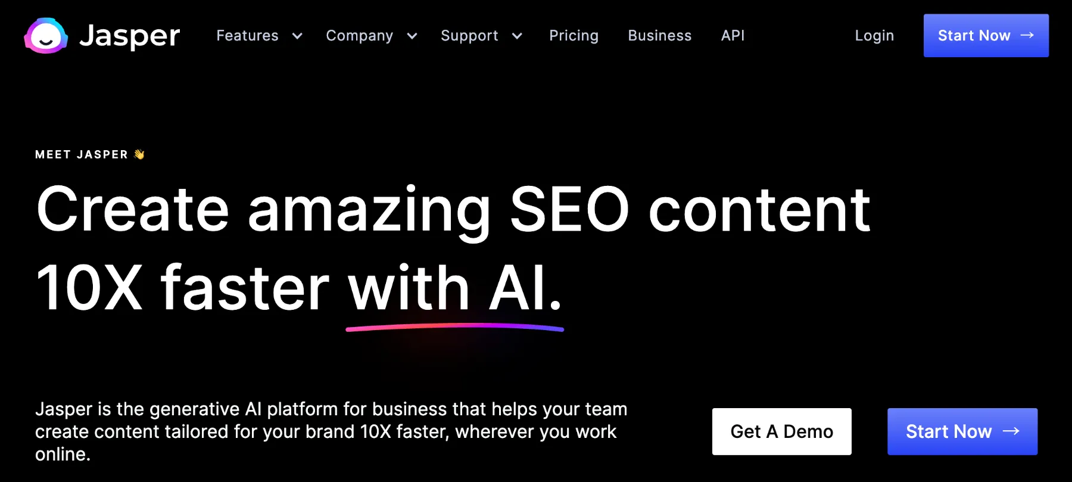This screenshot has height=482, width=1072.
Task: Click the arrow icon in header Start Now
Action: coord(1027,35)
